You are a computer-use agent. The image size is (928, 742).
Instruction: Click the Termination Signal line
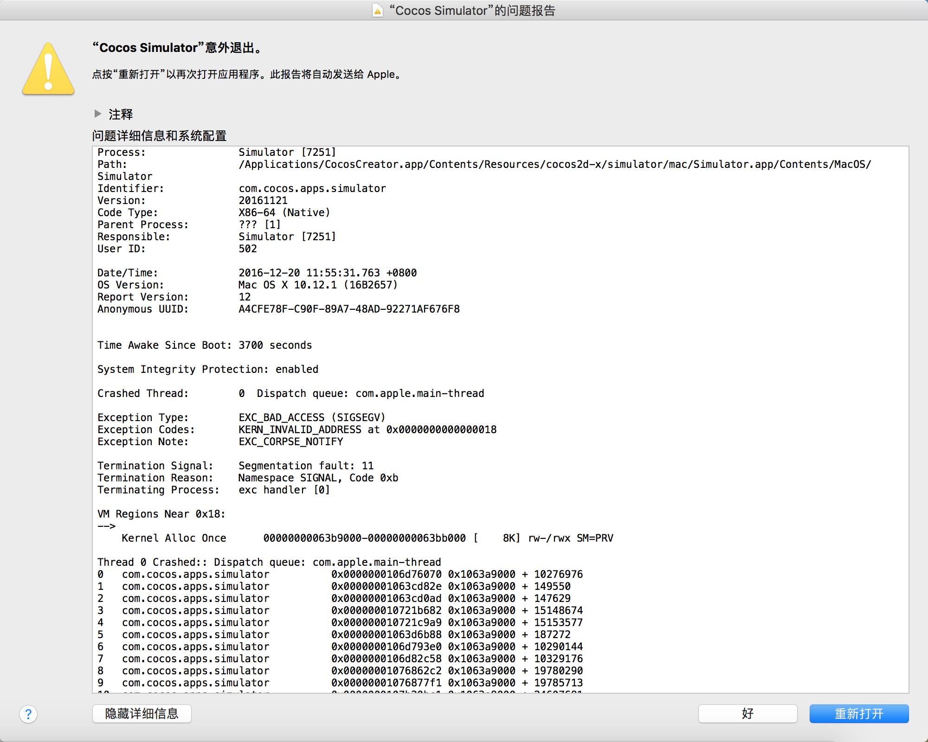pos(235,466)
